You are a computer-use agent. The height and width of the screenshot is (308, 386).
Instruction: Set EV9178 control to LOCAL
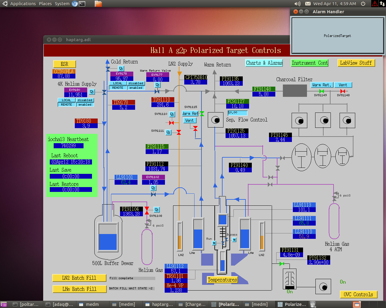pyautogui.click(x=118, y=83)
